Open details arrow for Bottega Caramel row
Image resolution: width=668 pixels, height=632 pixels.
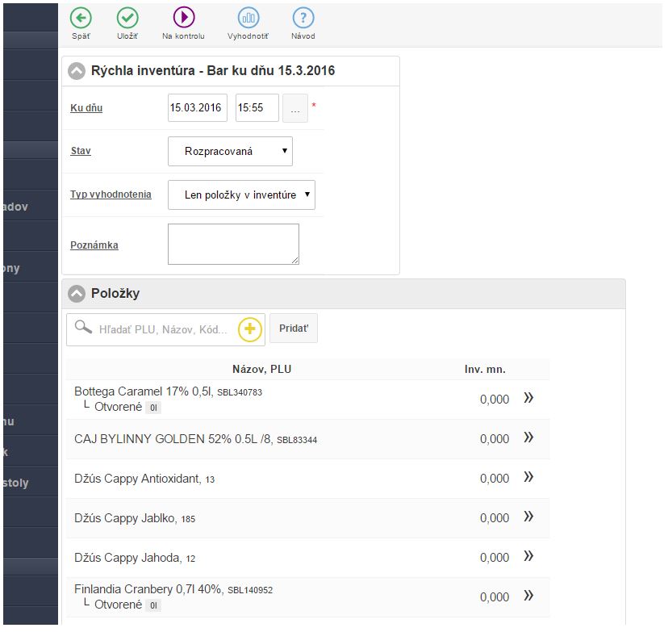pos(528,398)
